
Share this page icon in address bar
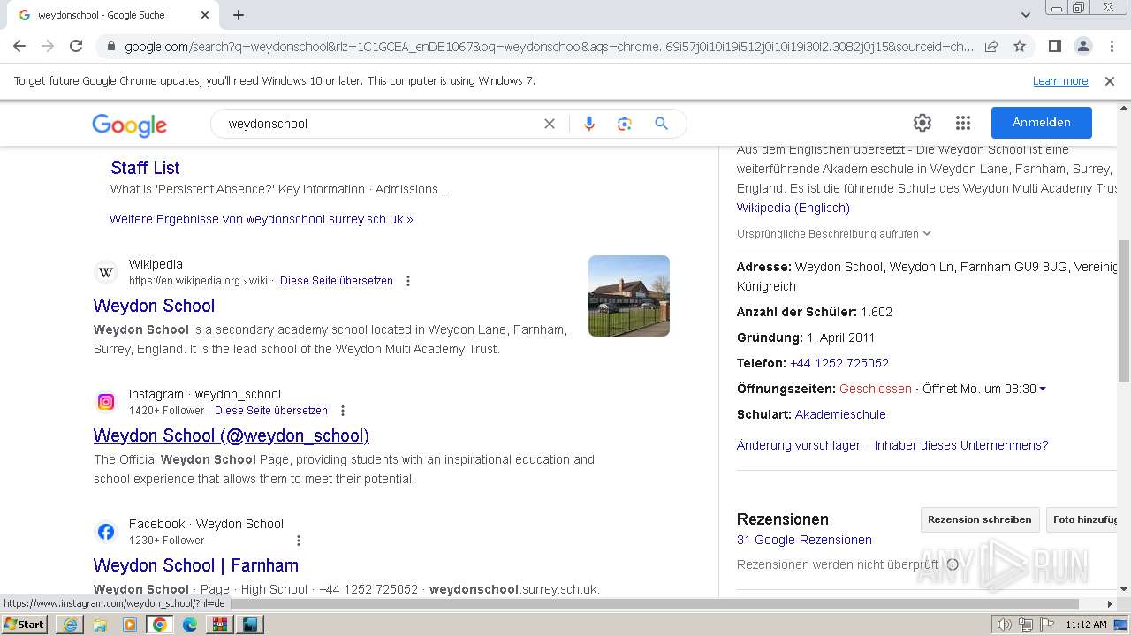[991, 46]
